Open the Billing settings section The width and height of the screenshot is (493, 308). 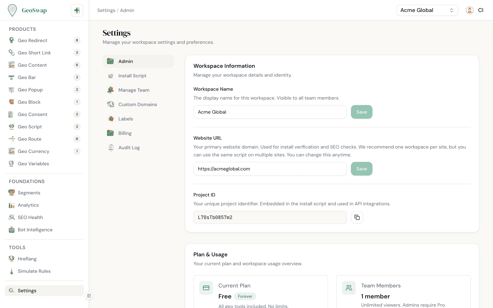(x=125, y=133)
